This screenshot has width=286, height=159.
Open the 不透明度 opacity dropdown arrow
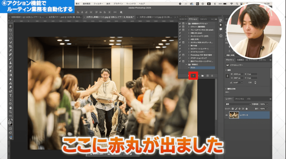click(267, 104)
